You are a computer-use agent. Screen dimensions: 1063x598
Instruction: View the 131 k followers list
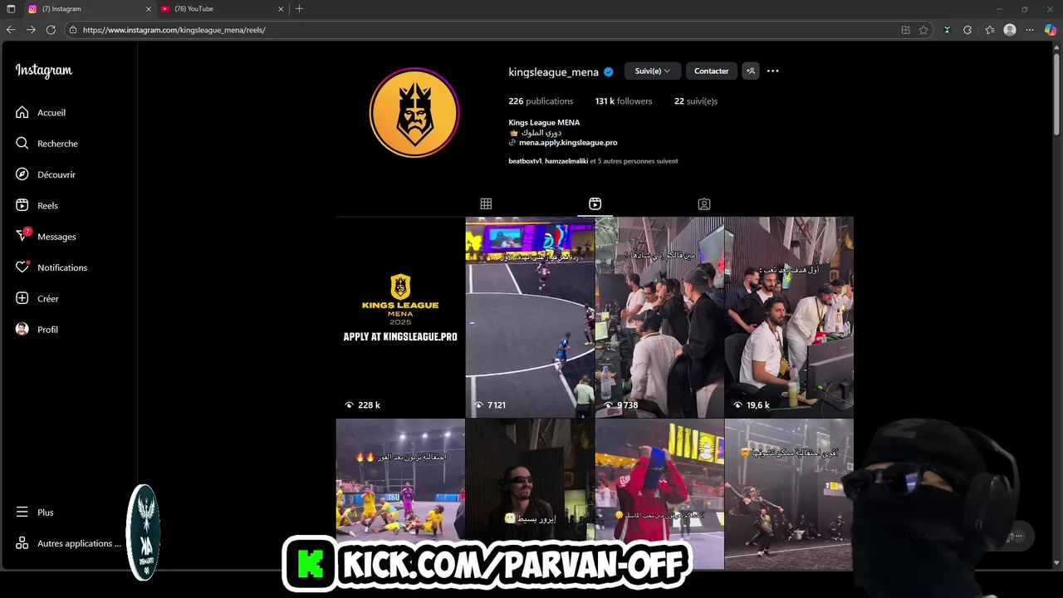point(624,101)
